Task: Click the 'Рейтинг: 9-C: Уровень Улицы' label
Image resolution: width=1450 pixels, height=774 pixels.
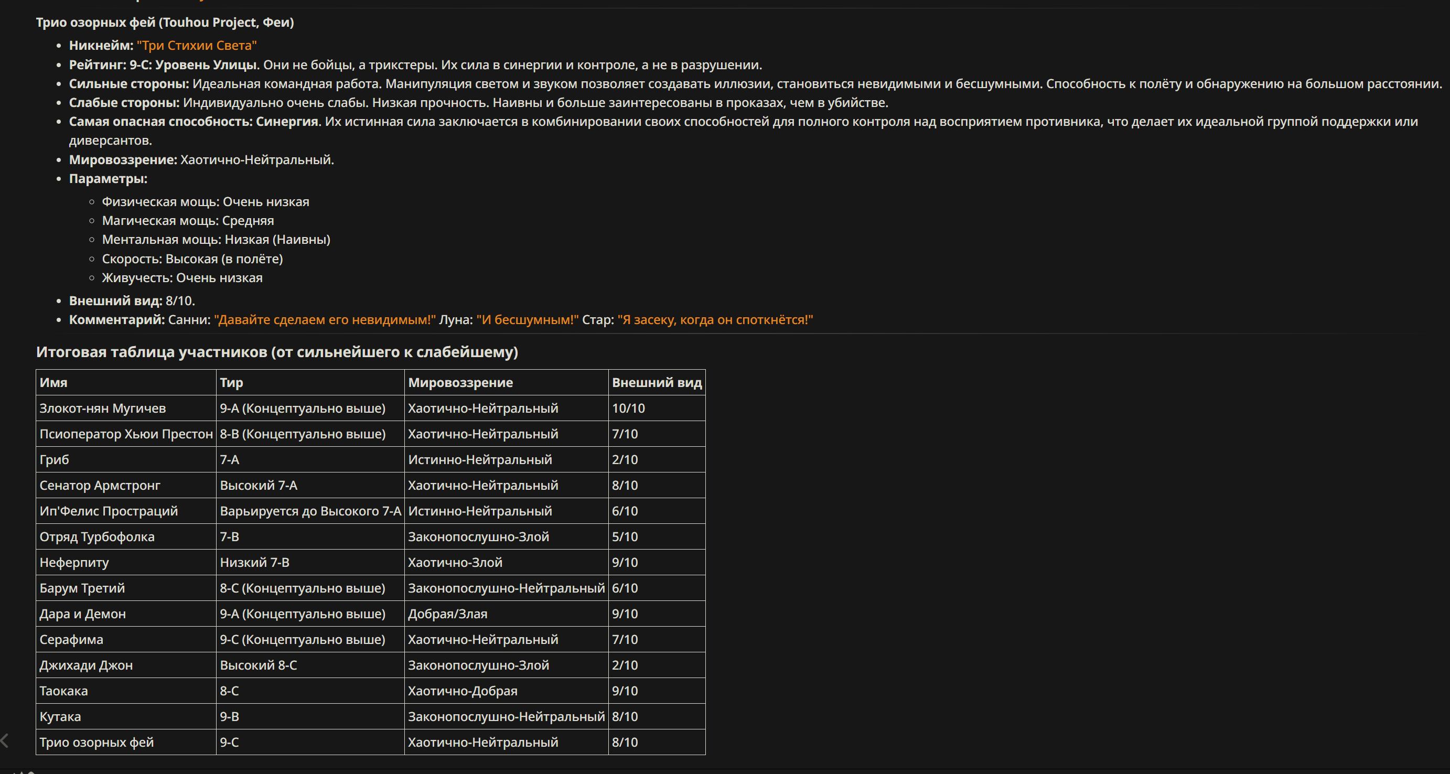Action: tap(163, 64)
